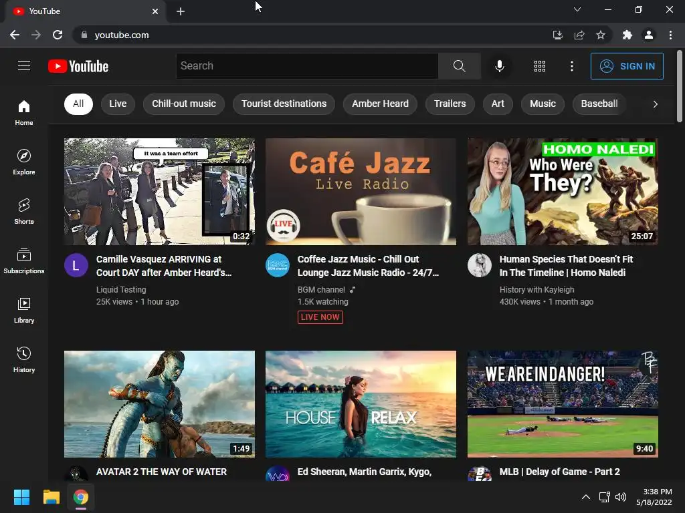Open Camille Vasquez ARRIVING video title

pos(164,266)
